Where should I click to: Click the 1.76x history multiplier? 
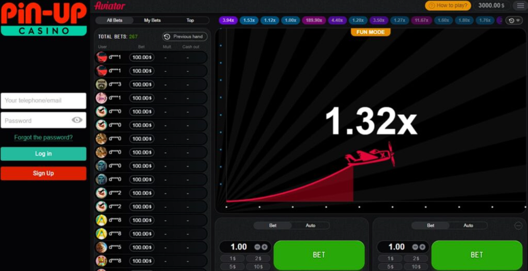pos(485,20)
